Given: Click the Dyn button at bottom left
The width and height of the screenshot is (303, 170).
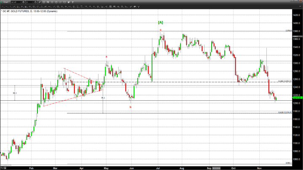Looking at the screenshot, I should click(x=3, y=168).
